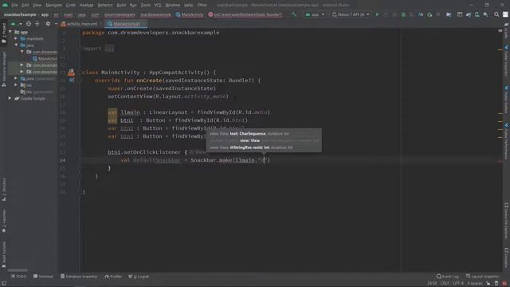Open the Navigate menu
The image size is (510, 287).
click(x=53, y=5)
